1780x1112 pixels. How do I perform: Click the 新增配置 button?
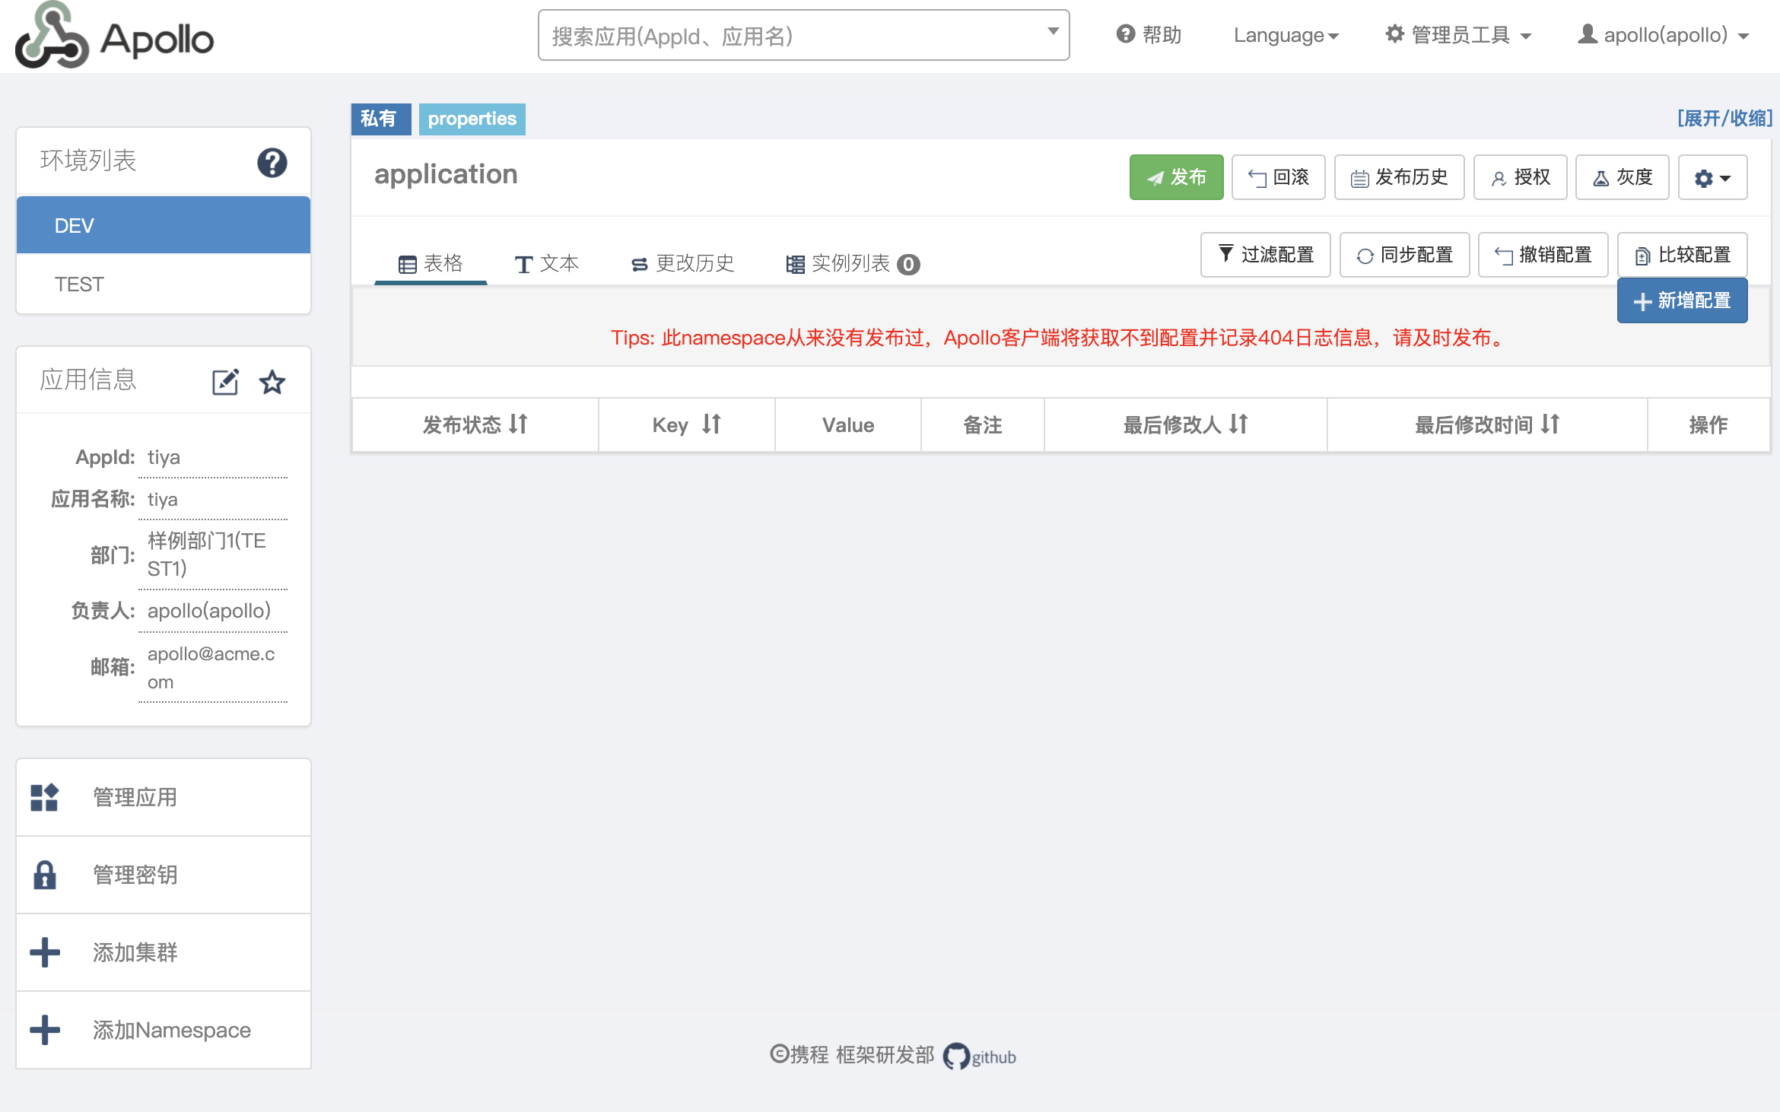pyautogui.click(x=1682, y=300)
